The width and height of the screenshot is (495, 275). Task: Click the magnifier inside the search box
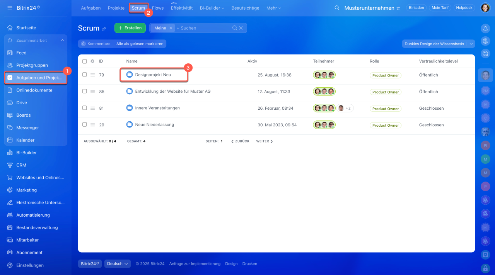click(235, 28)
